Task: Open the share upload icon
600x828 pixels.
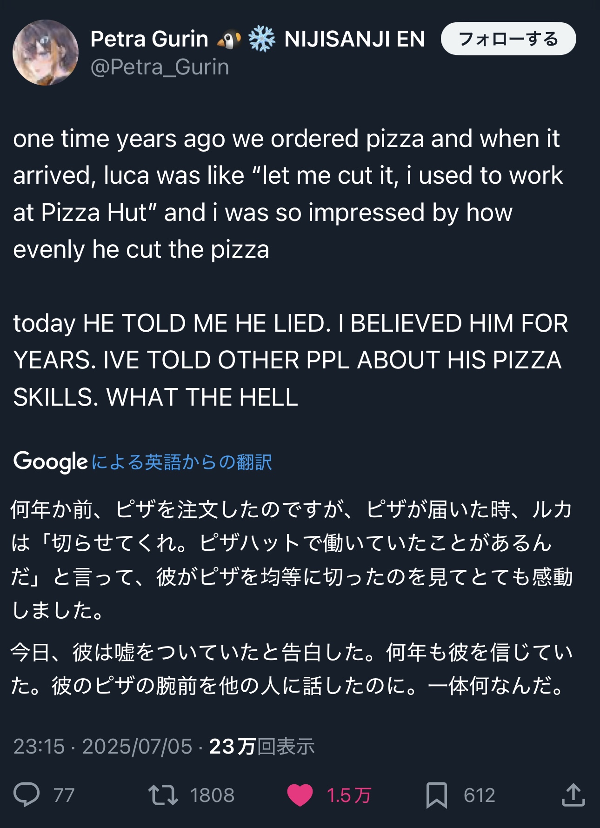Action: [x=573, y=795]
